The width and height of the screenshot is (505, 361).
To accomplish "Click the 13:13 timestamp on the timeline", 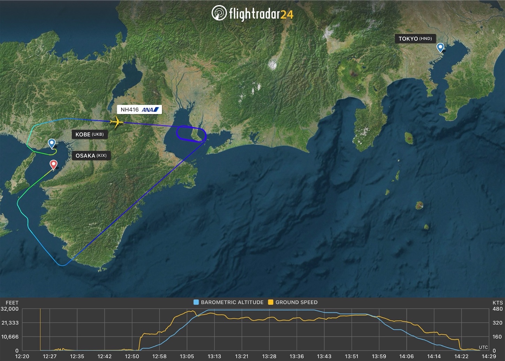I will [214, 356].
